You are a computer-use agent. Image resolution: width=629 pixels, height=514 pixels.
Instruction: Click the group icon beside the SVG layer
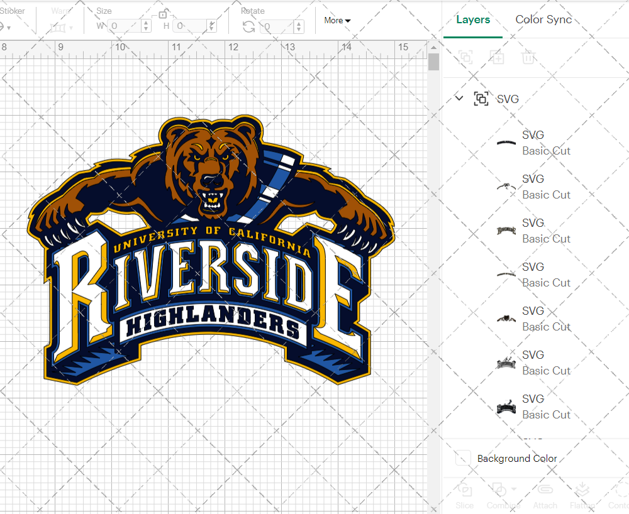click(481, 99)
